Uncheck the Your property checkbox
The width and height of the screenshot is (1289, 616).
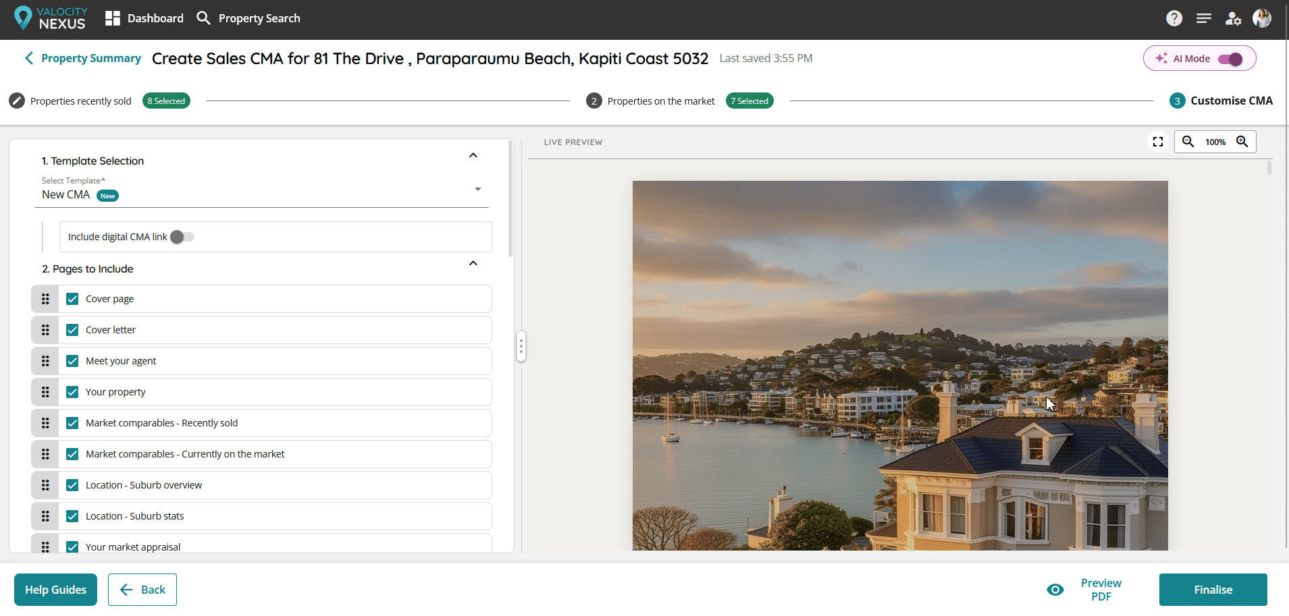pyautogui.click(x=72, y=392)
